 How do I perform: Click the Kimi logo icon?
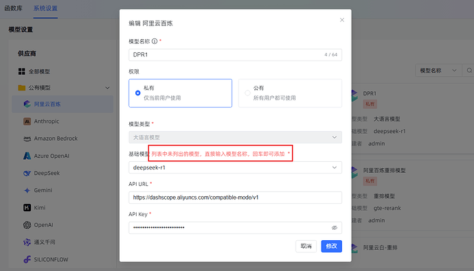click(x=27, y=208)
